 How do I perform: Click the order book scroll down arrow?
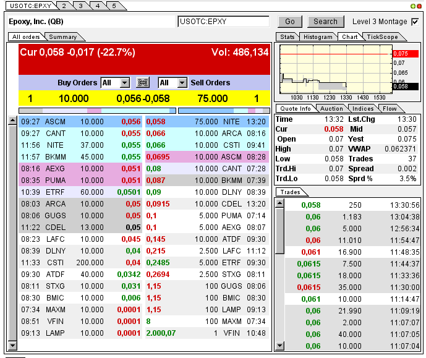click(x=13, y=346)
